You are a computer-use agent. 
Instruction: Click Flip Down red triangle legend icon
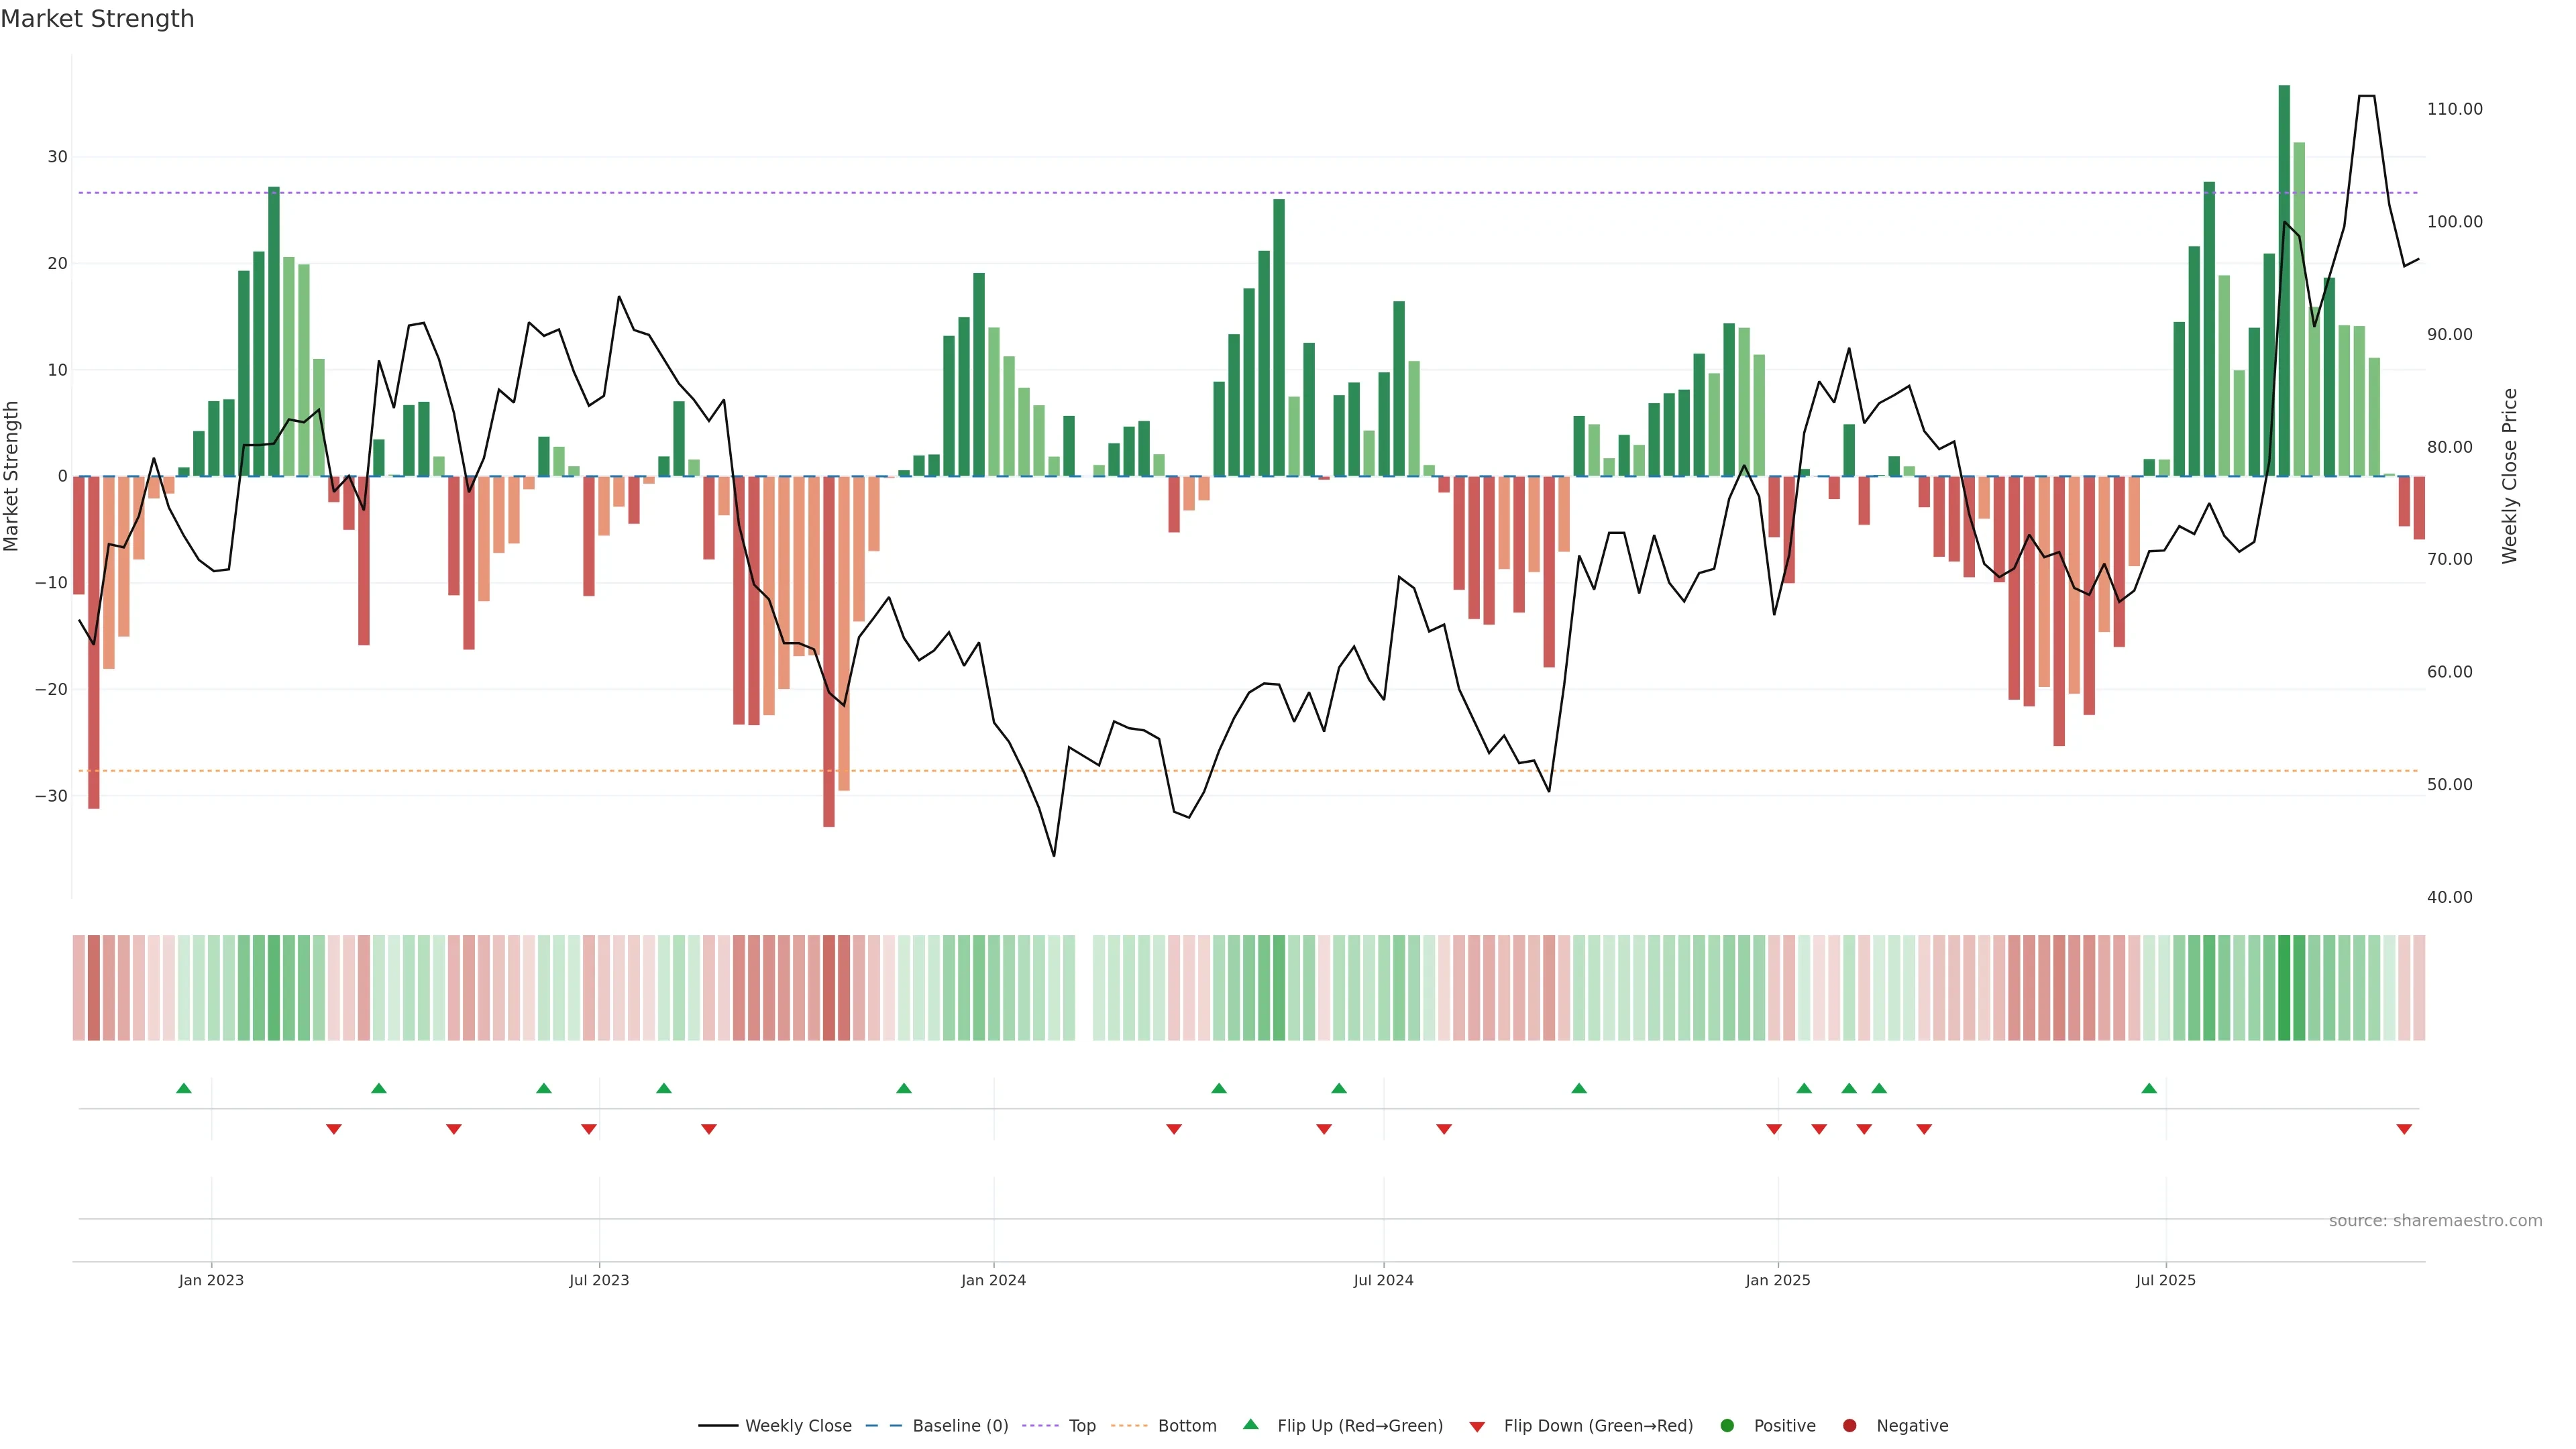1477,1427
